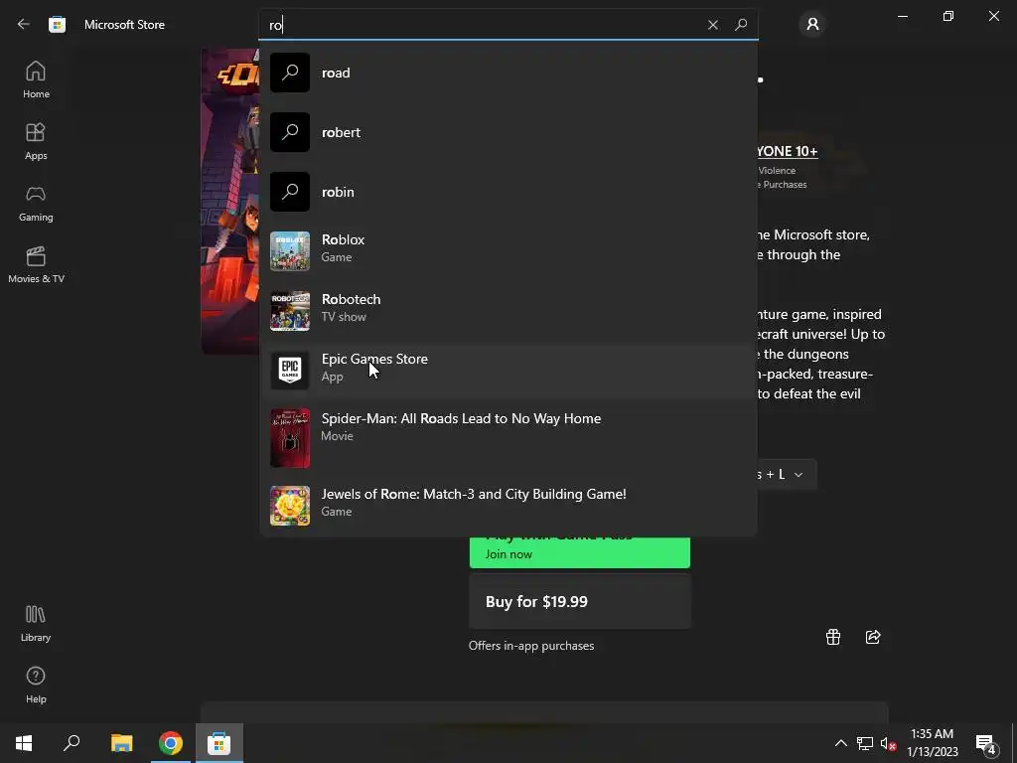Open the Windows Start menu

[24, 743]
